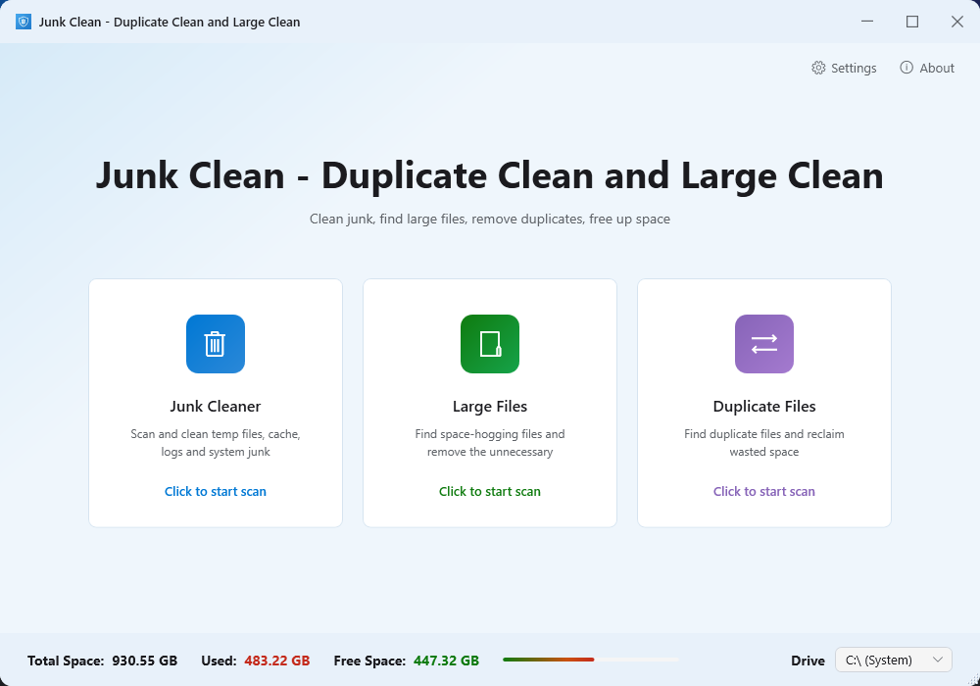Select the Duplicate Files card title
Image resolution: width=980 pixels, height=686 pixels.
pos(763,406)
